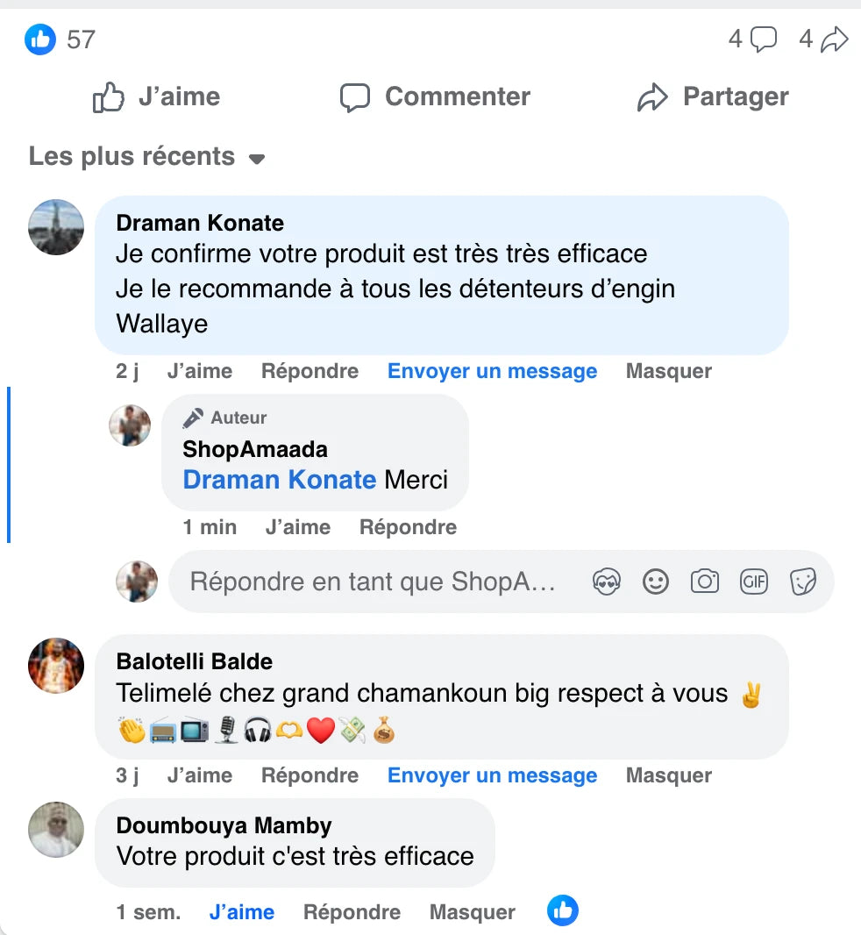Open the comments count bubble icon
This screenshot has width=861, height=935.
[763, 39]
